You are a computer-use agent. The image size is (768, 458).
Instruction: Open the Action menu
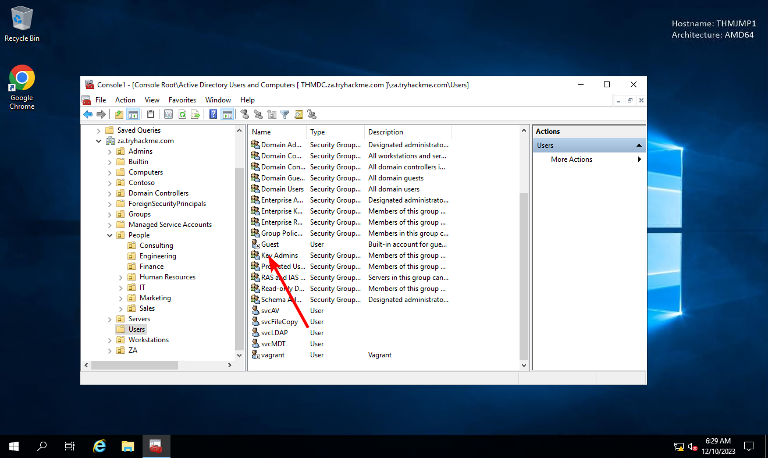coord(125,100)
